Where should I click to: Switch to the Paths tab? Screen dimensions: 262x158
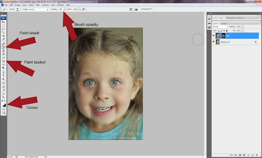click(224, 23)
